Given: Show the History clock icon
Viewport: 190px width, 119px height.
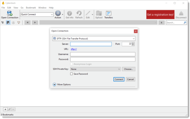Looking at the screenshot, I should coord(13,22).
